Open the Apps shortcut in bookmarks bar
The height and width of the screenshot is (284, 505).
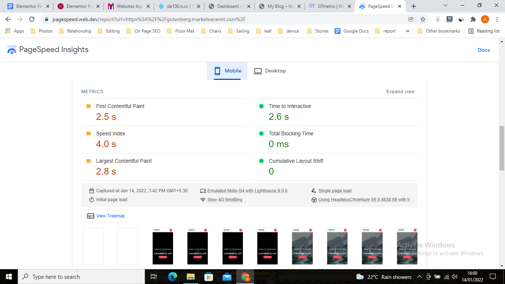click(15, 31)
